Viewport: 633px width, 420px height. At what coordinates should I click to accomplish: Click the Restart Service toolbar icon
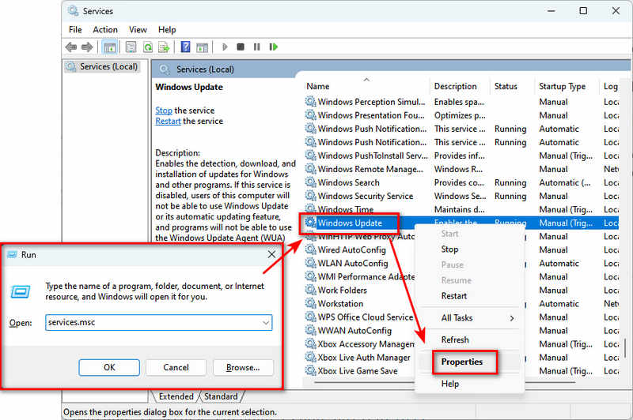point(273,47)
